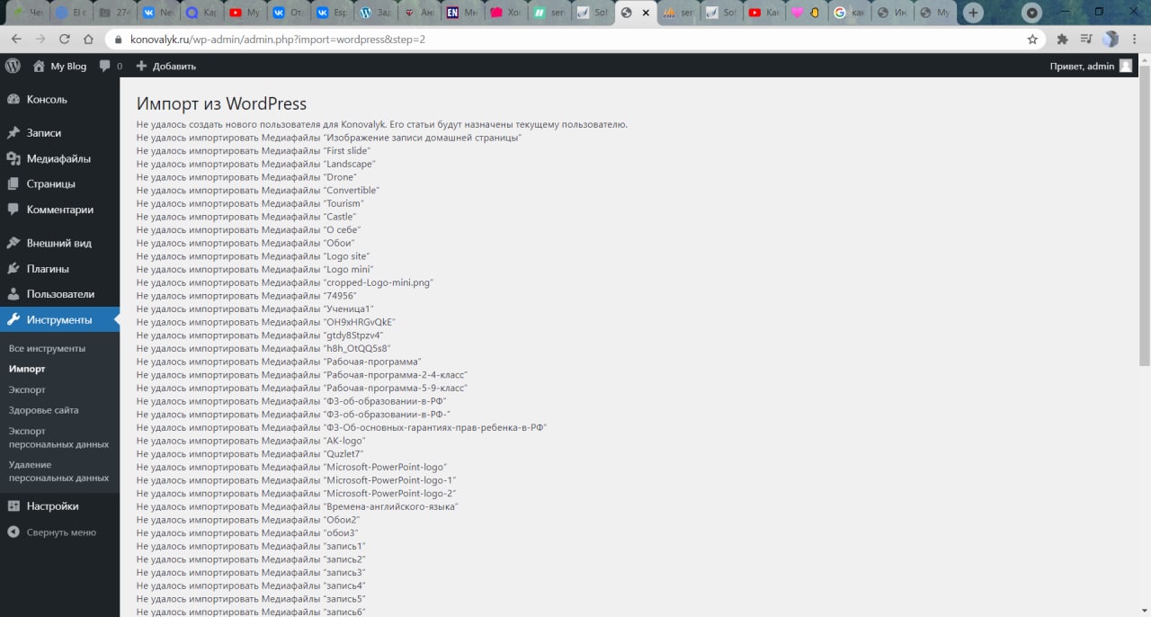Click the line mentioning "Tourism"
The height and width of the screenshot is (617, 1151).
coord(250,203)
